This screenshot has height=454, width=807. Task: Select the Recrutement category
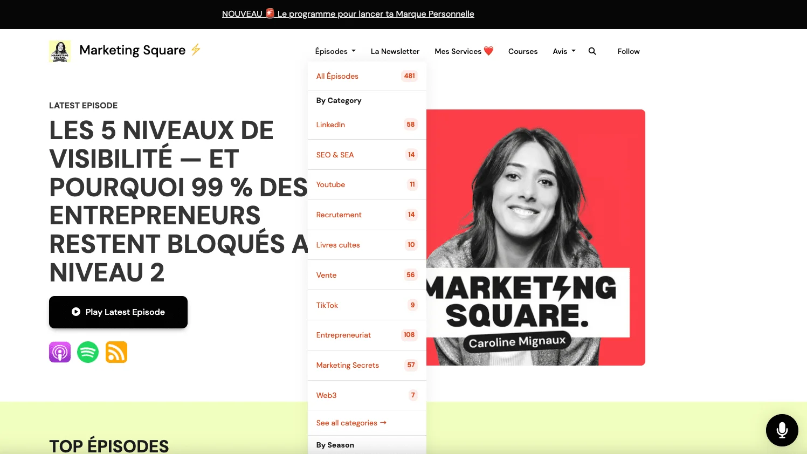pyautogui.click(x=367, y=215)
